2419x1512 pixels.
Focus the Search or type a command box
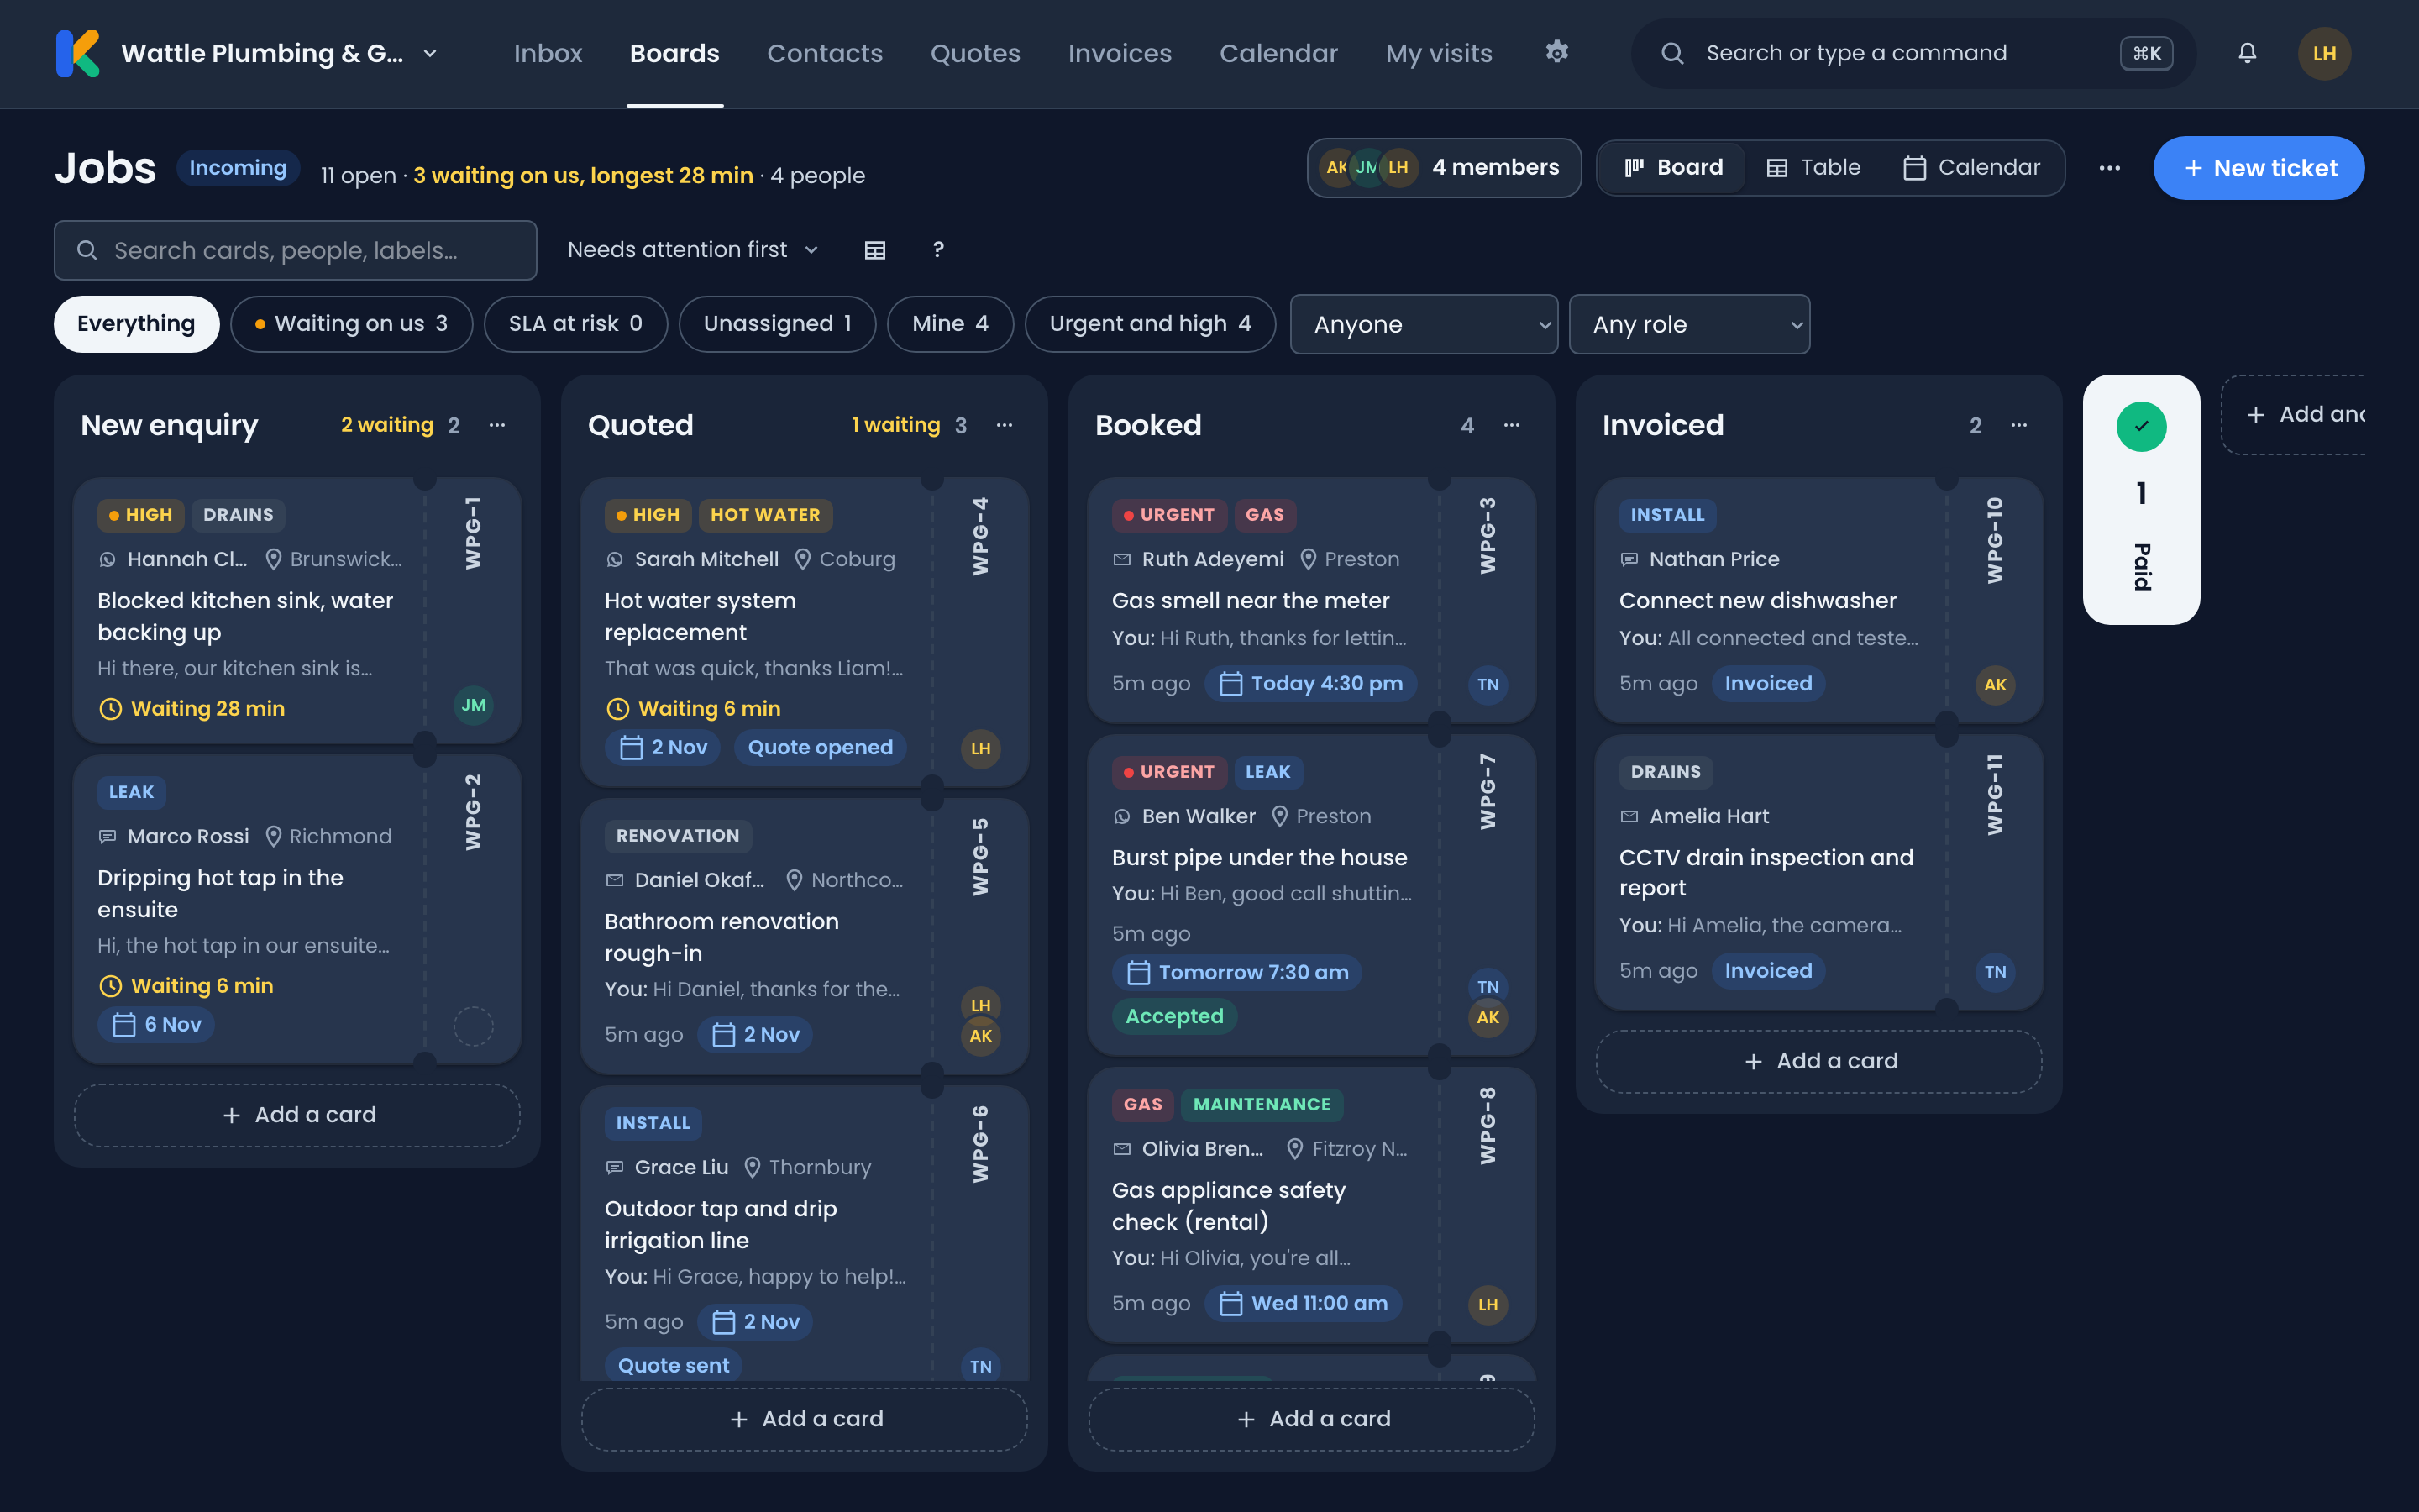tap(1913, 53)
